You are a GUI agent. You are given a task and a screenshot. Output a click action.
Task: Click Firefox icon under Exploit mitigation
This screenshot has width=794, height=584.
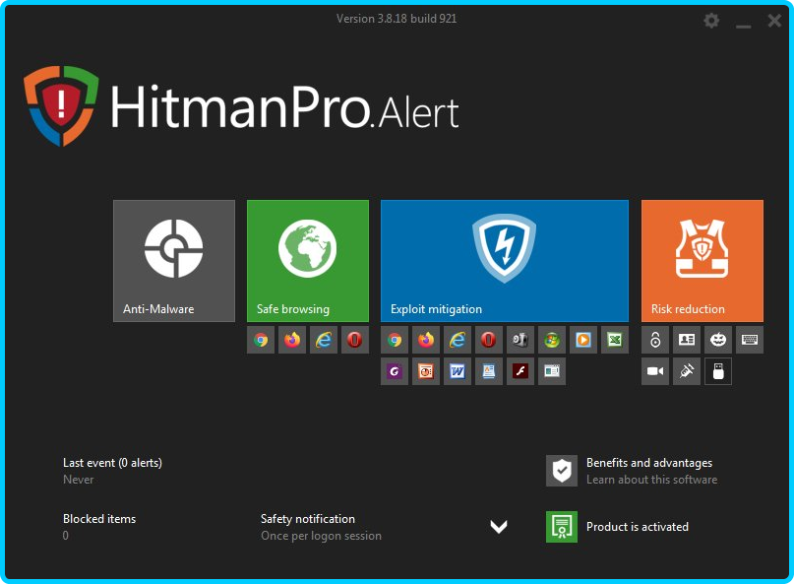(x=426, y=340)
